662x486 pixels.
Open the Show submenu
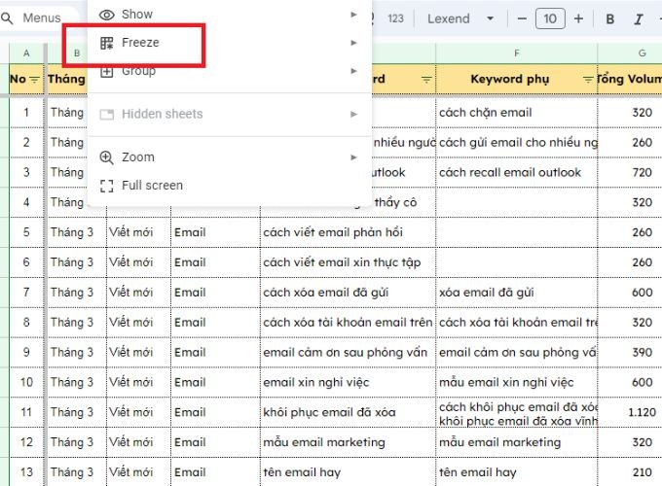click(x=229, y=15)
